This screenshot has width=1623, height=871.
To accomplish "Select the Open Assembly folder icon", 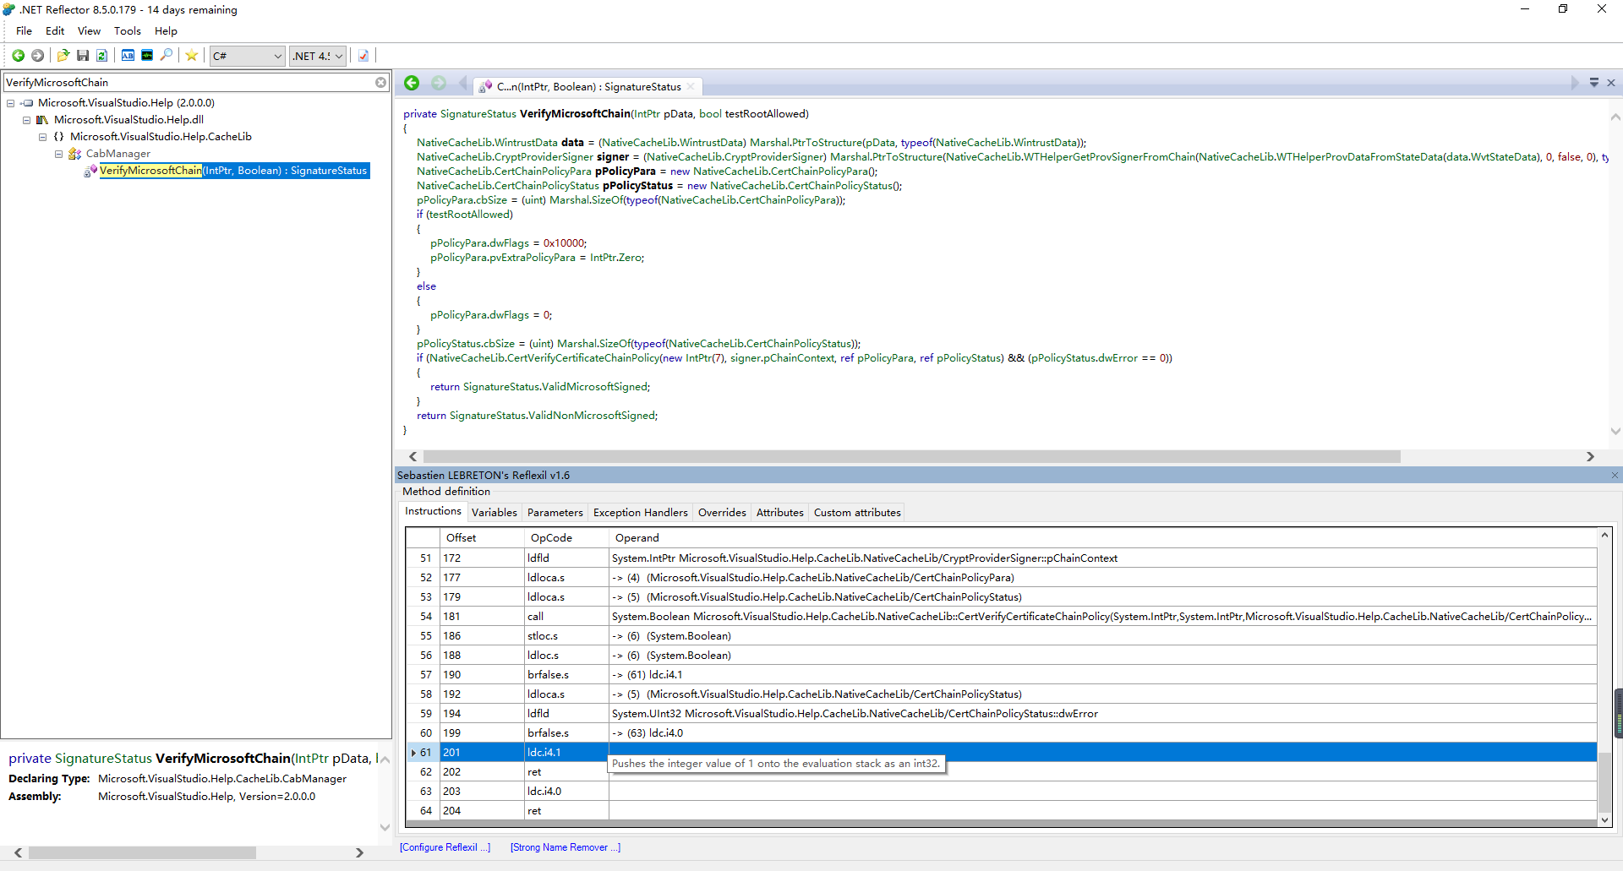I will pyautogui.click(x=63, y=56).
